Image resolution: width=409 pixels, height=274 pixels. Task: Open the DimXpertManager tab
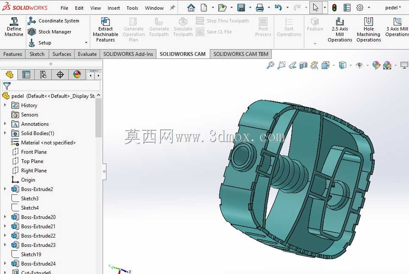60,75
